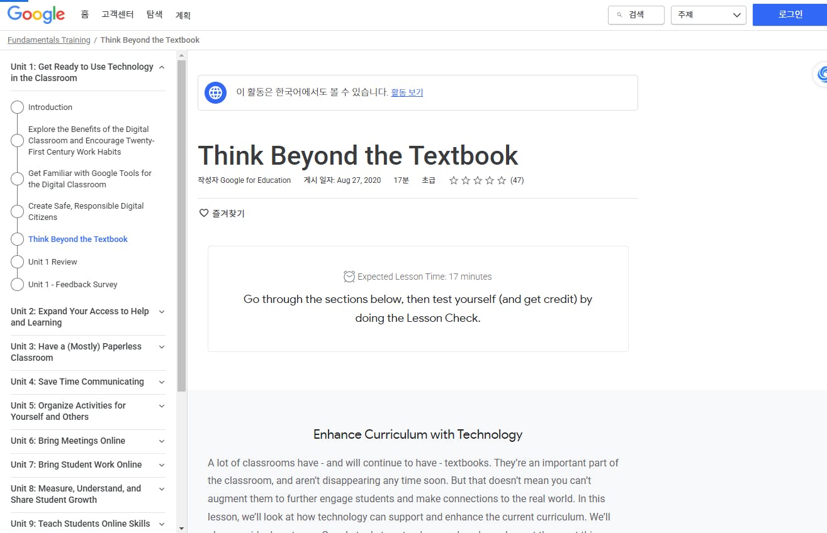This screenshot has width=827, height=533.
Task: Open the floating assistant icon at right edge
Action: (x=821, y=74)
